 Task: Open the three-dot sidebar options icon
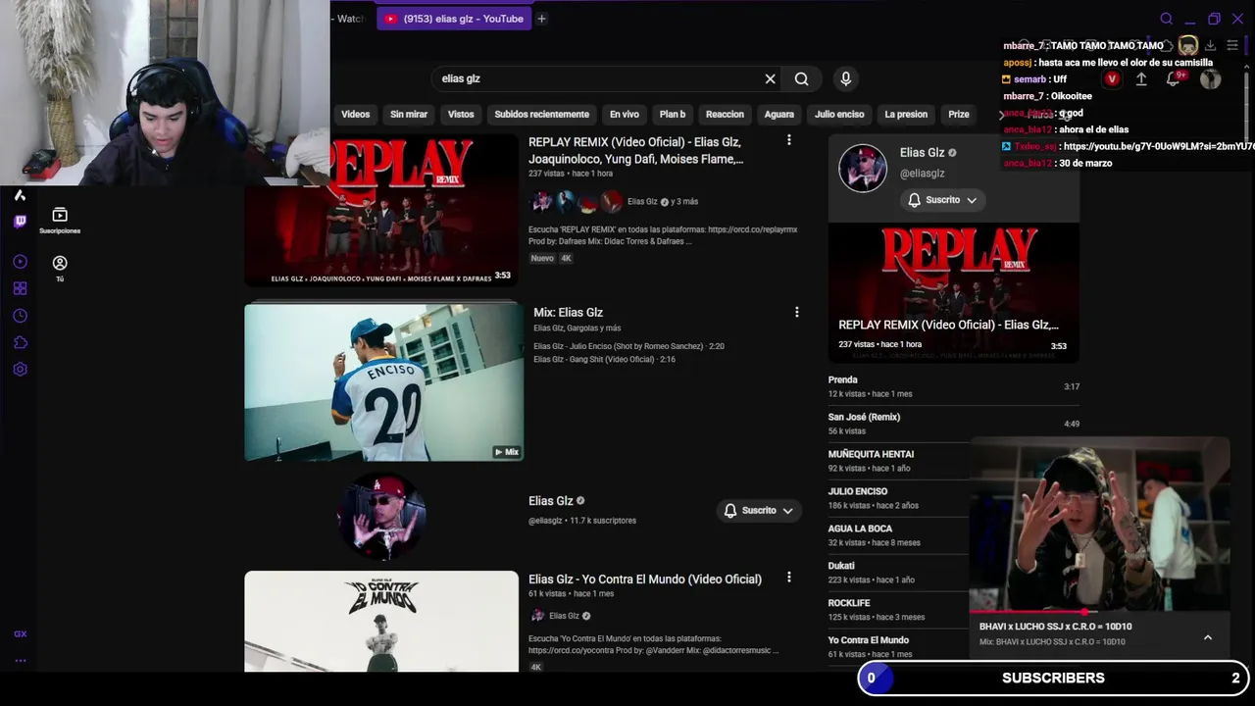point(20,661)
